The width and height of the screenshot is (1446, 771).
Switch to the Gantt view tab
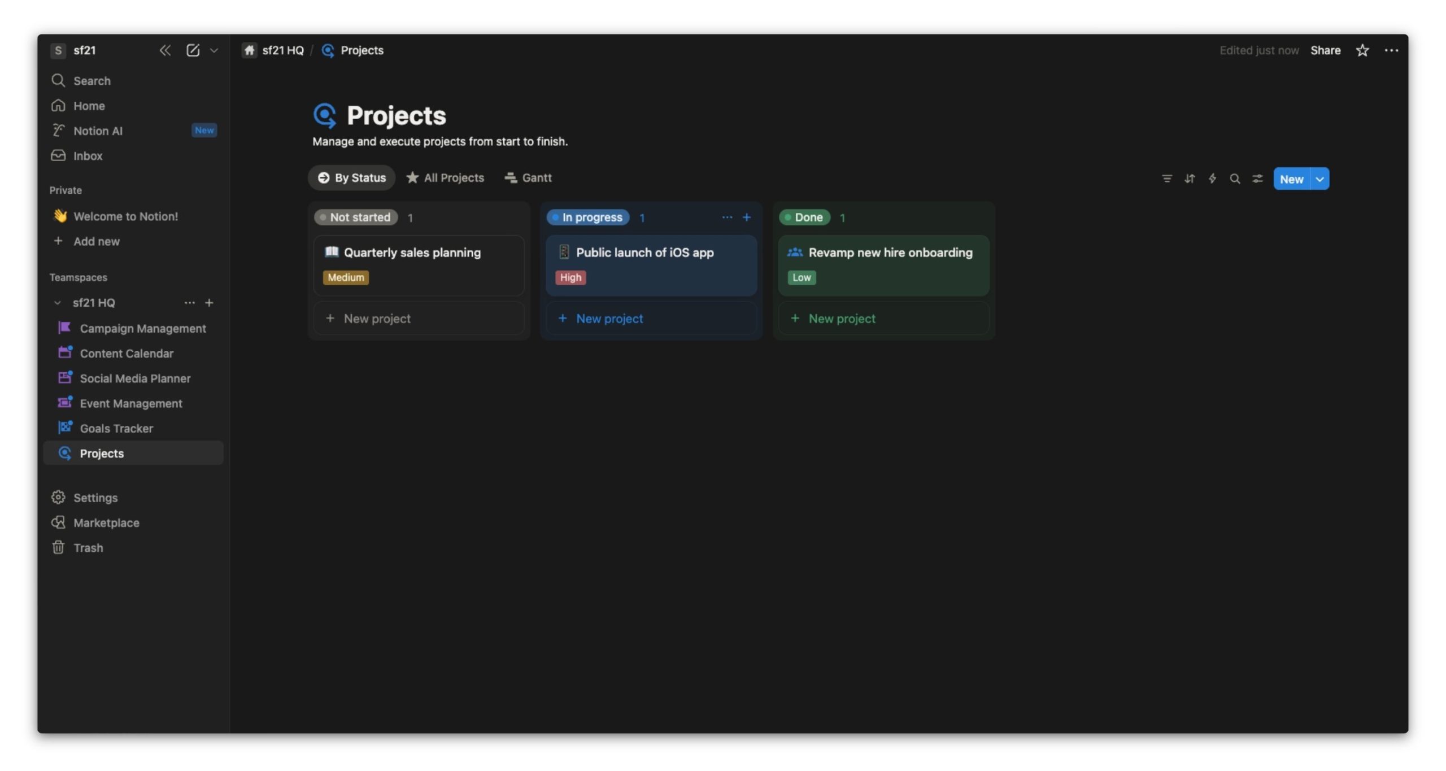528,177
